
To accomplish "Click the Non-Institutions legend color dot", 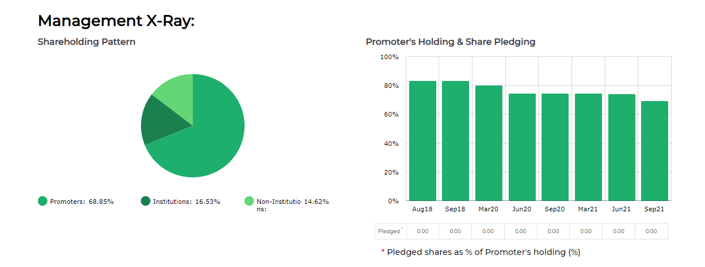I will (x=249, y=201).
